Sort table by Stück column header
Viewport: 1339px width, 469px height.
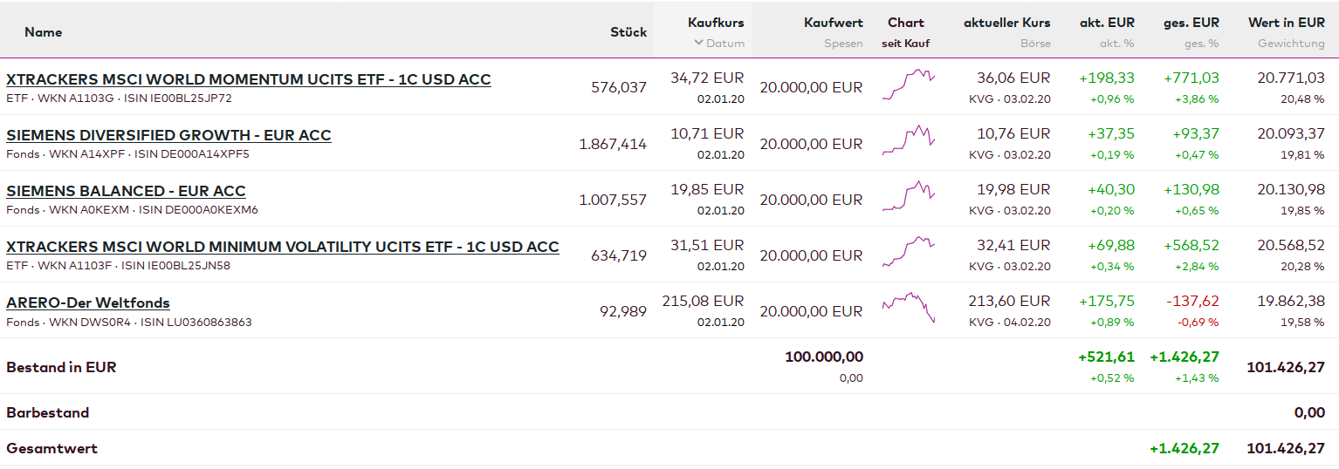[628, 32]
